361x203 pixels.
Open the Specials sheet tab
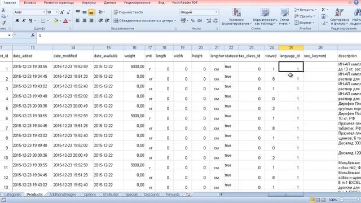[x=131, y=195]
